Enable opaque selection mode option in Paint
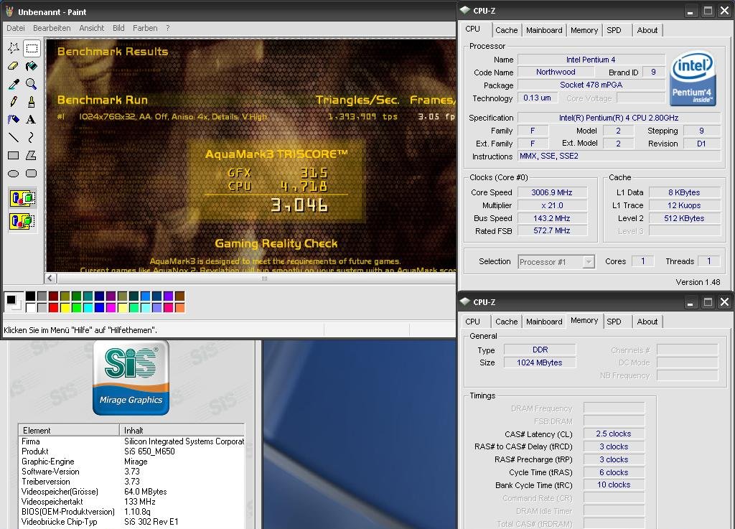735x529 pixels. pos(22,198)
